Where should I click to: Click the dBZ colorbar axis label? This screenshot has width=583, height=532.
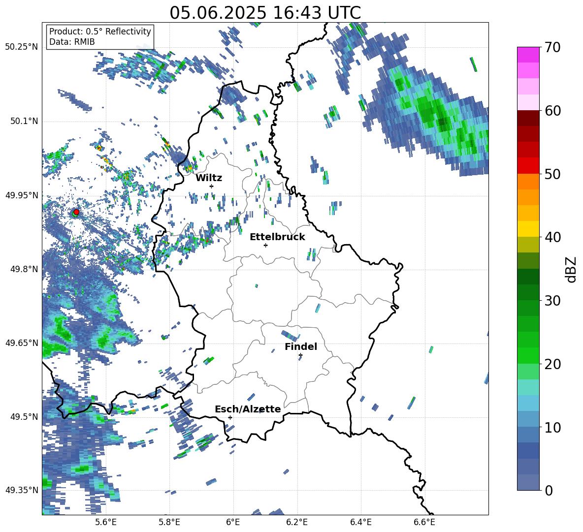click(572, 269)
